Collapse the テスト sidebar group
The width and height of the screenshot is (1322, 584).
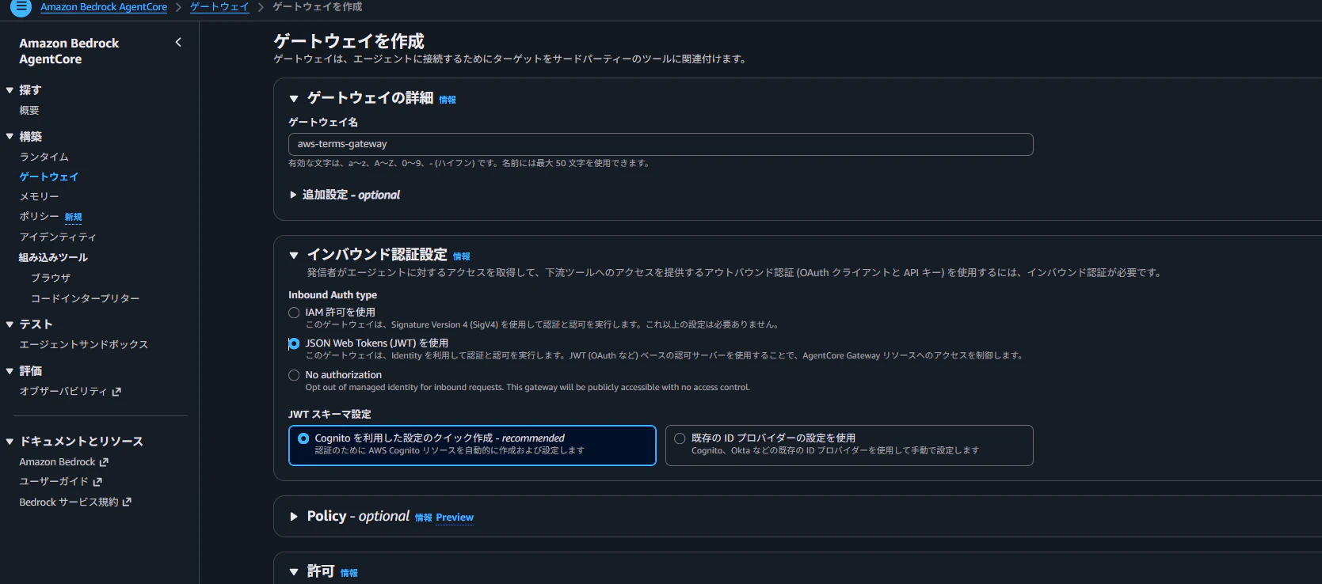pos(10,324)
